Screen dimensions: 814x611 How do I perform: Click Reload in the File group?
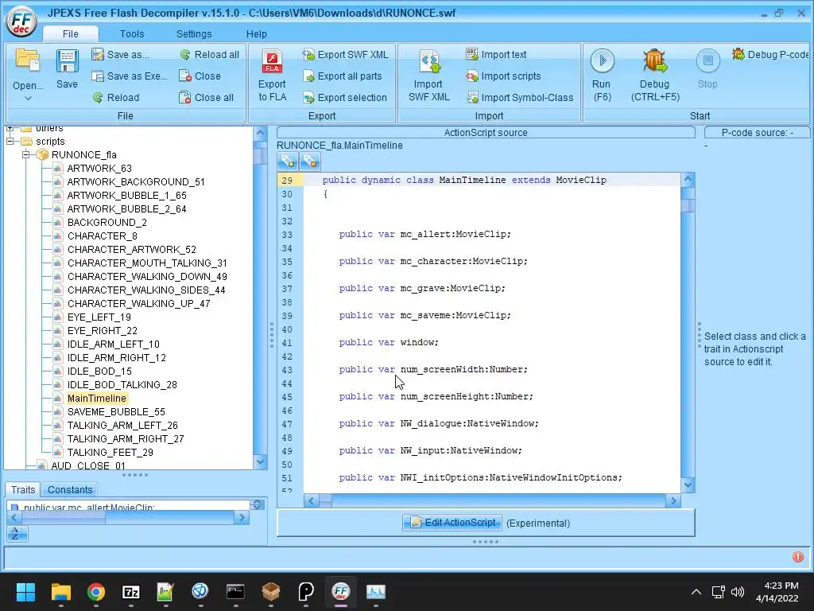point(116,97)
